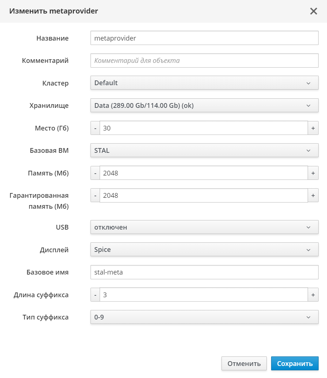Open the Тип суффикса dropdown
The width and height of the screenshot is (327, 378).
click(204, 317)
